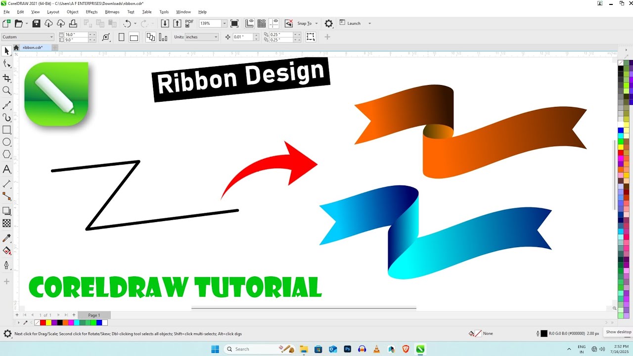633x356 pixels.
Task: Click the New document icon
Action: pyautogui.click(x=6, y=23)
